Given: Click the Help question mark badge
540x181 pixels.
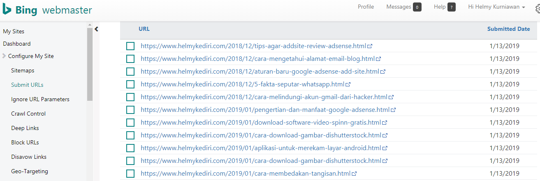Looking at the screenshot, I should click(451, 7).
